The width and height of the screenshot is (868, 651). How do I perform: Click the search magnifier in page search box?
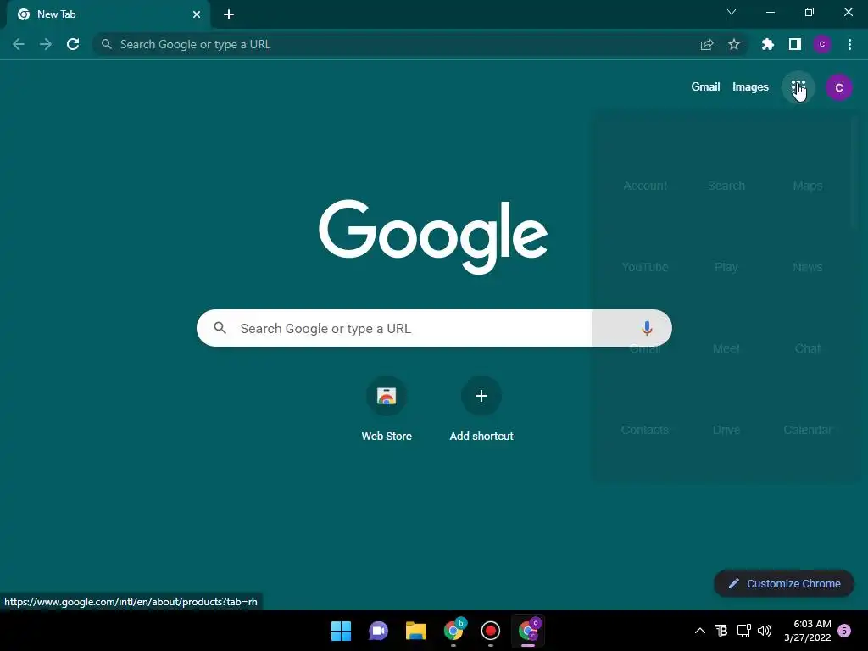[x=220, y=328]
